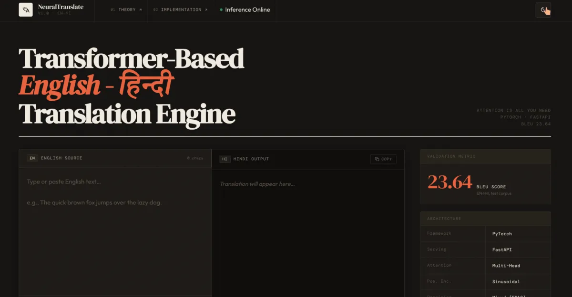
Task: Click the Hindi output translation area
Action: tap(308, 233)
